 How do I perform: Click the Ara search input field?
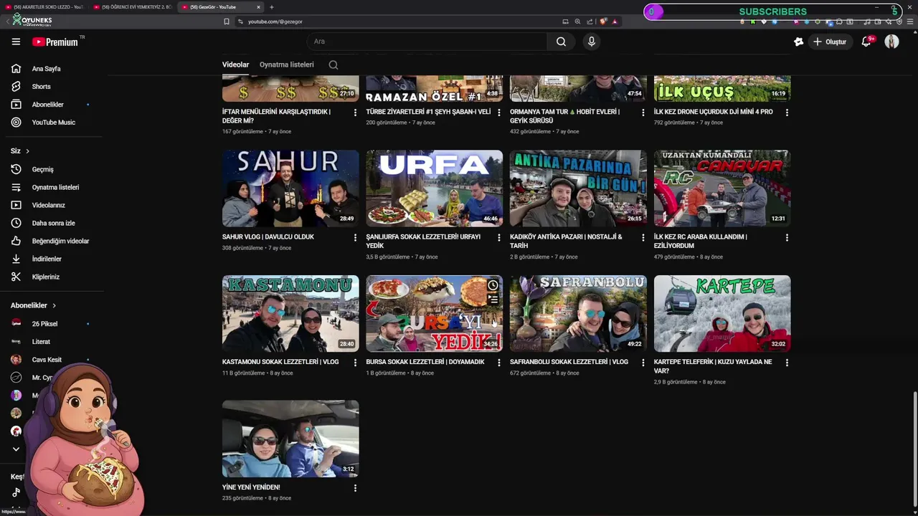(428, 42)
